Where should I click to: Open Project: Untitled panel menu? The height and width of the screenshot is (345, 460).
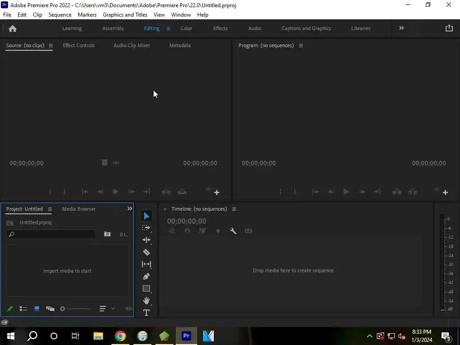[50, 209]
